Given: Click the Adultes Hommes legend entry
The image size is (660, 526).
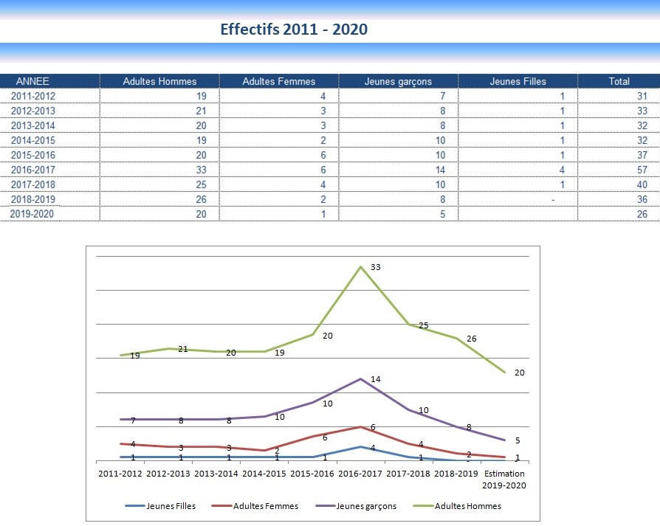Looking at the screenshot, I should pyautogui.click(x=458, y=506).
